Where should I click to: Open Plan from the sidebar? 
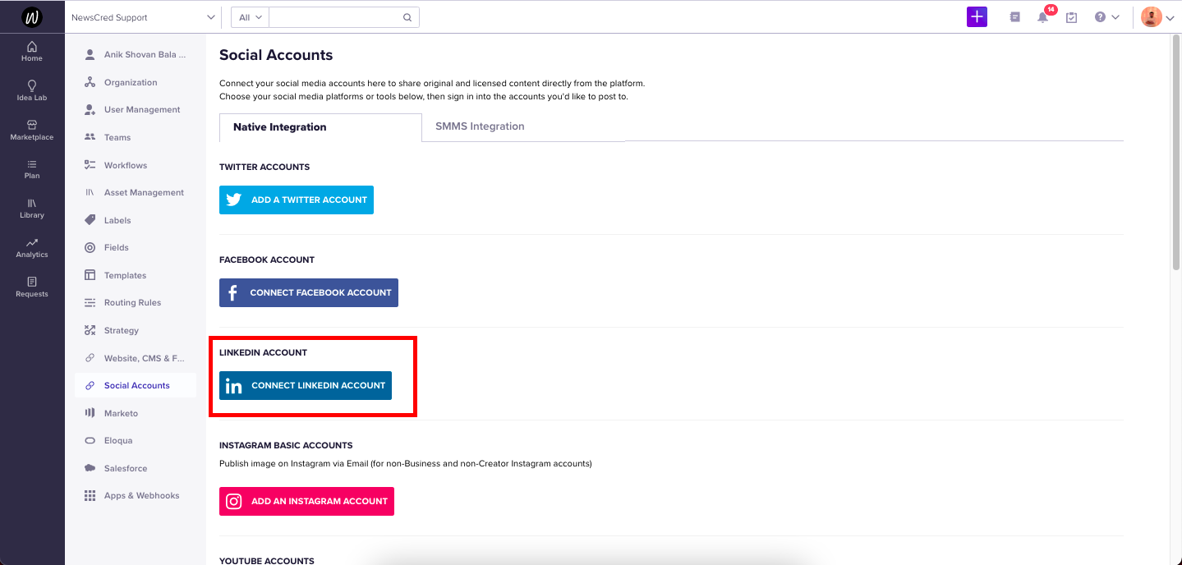tap(32, 168)
